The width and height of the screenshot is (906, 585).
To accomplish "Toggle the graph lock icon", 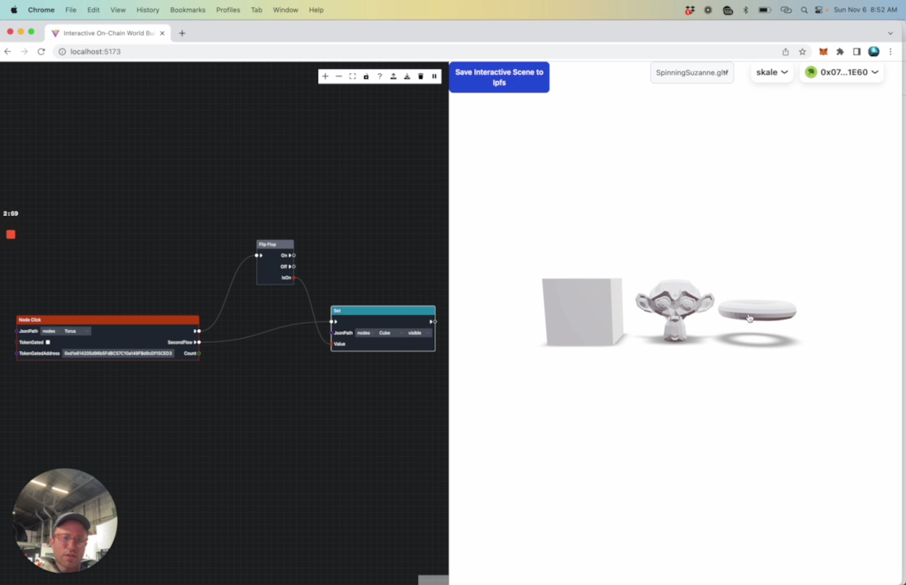I will pyautogui.click(x=366, y=76).
